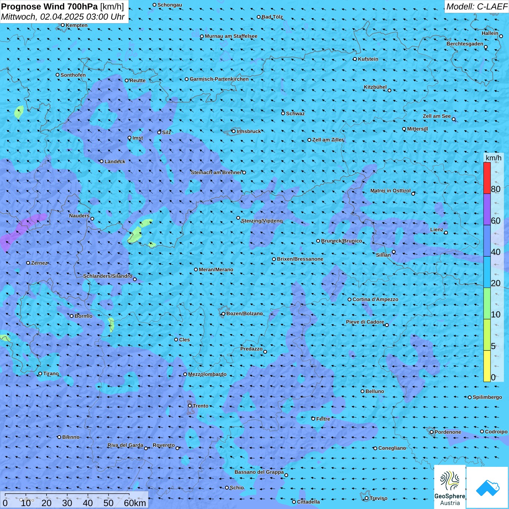
Task: Click the Kempten city marker
Action: point(63,25)
